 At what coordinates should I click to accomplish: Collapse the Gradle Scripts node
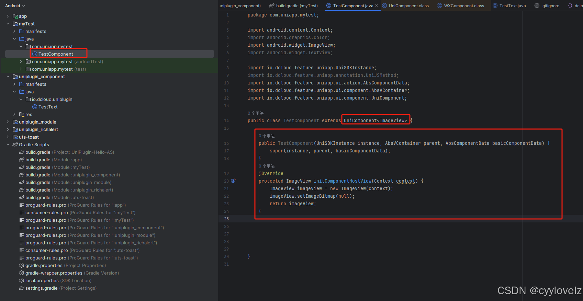8,144
